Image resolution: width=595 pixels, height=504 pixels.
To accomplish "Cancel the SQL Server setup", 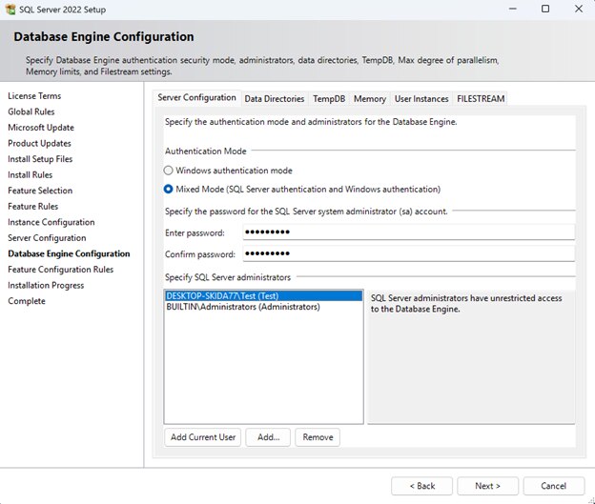I will pos(554,486).
